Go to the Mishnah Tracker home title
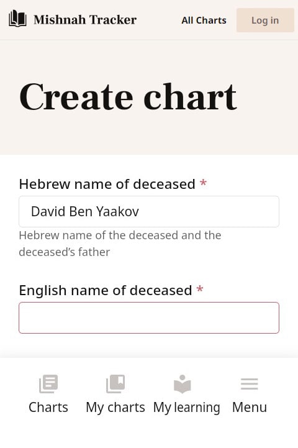298x448 pixels. (85, 20)
